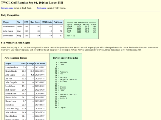
Task: Click the Last Round column header
Action: point(40,64)
